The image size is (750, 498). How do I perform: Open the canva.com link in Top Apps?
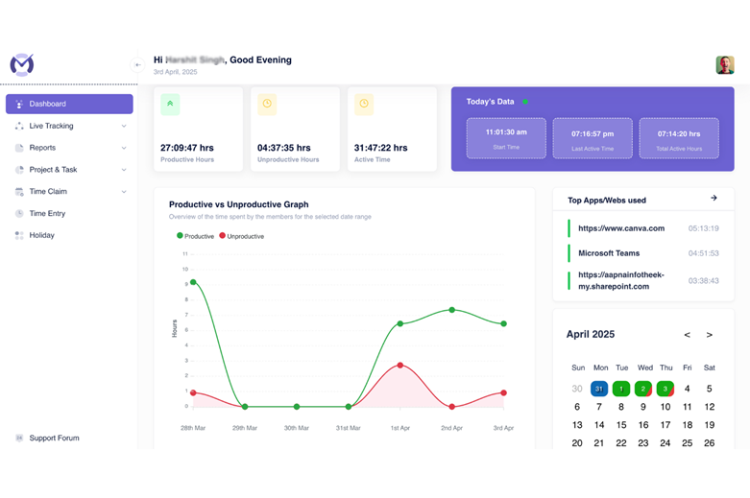click(x=621, y=228)
